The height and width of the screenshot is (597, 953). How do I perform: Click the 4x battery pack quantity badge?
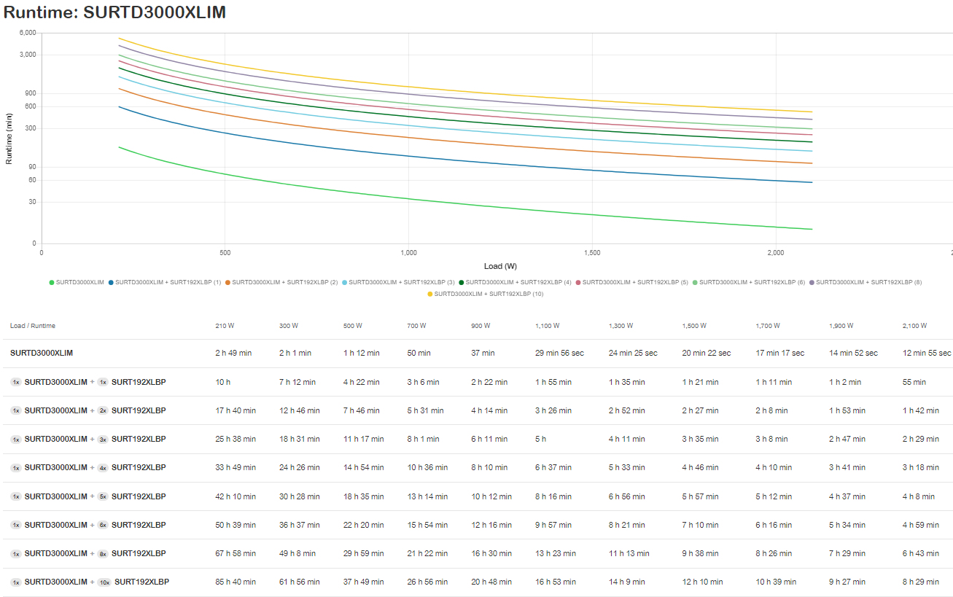point(103,467)
